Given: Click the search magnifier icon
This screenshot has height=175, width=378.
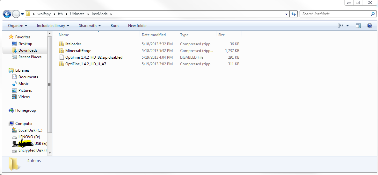Looking at the screenshot, I should (373, 14).
